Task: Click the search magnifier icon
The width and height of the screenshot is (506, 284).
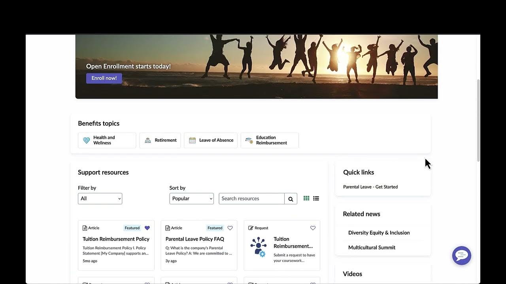Action: pyautogui.click(x=291, y=198)
